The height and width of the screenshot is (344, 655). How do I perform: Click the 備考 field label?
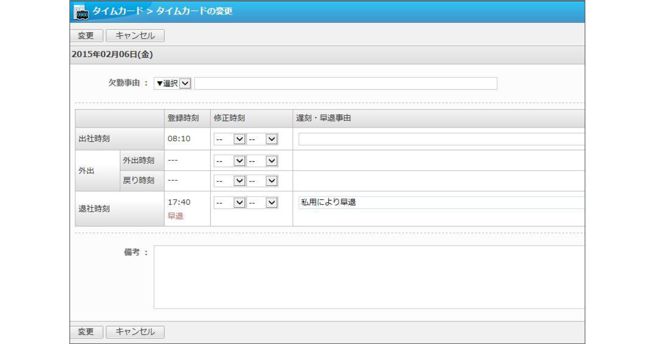click(x=132, y=252)
